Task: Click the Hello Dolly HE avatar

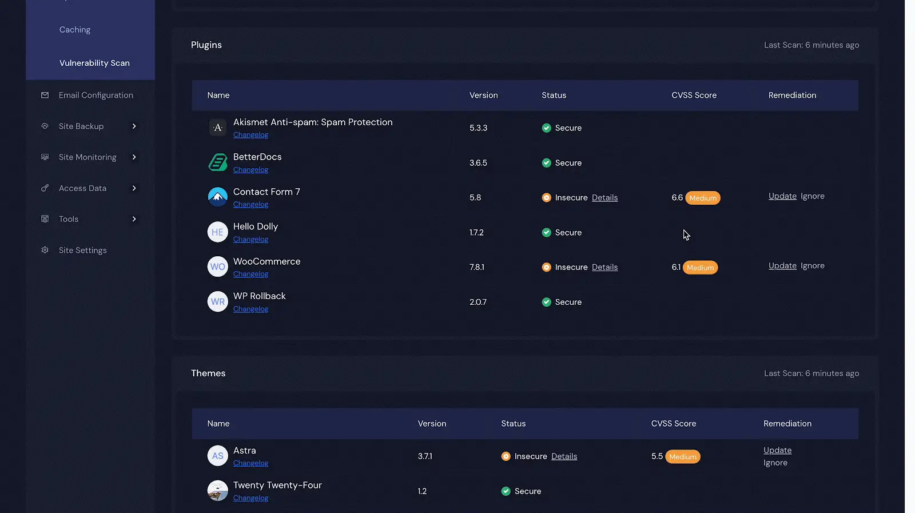Action: 217,232
